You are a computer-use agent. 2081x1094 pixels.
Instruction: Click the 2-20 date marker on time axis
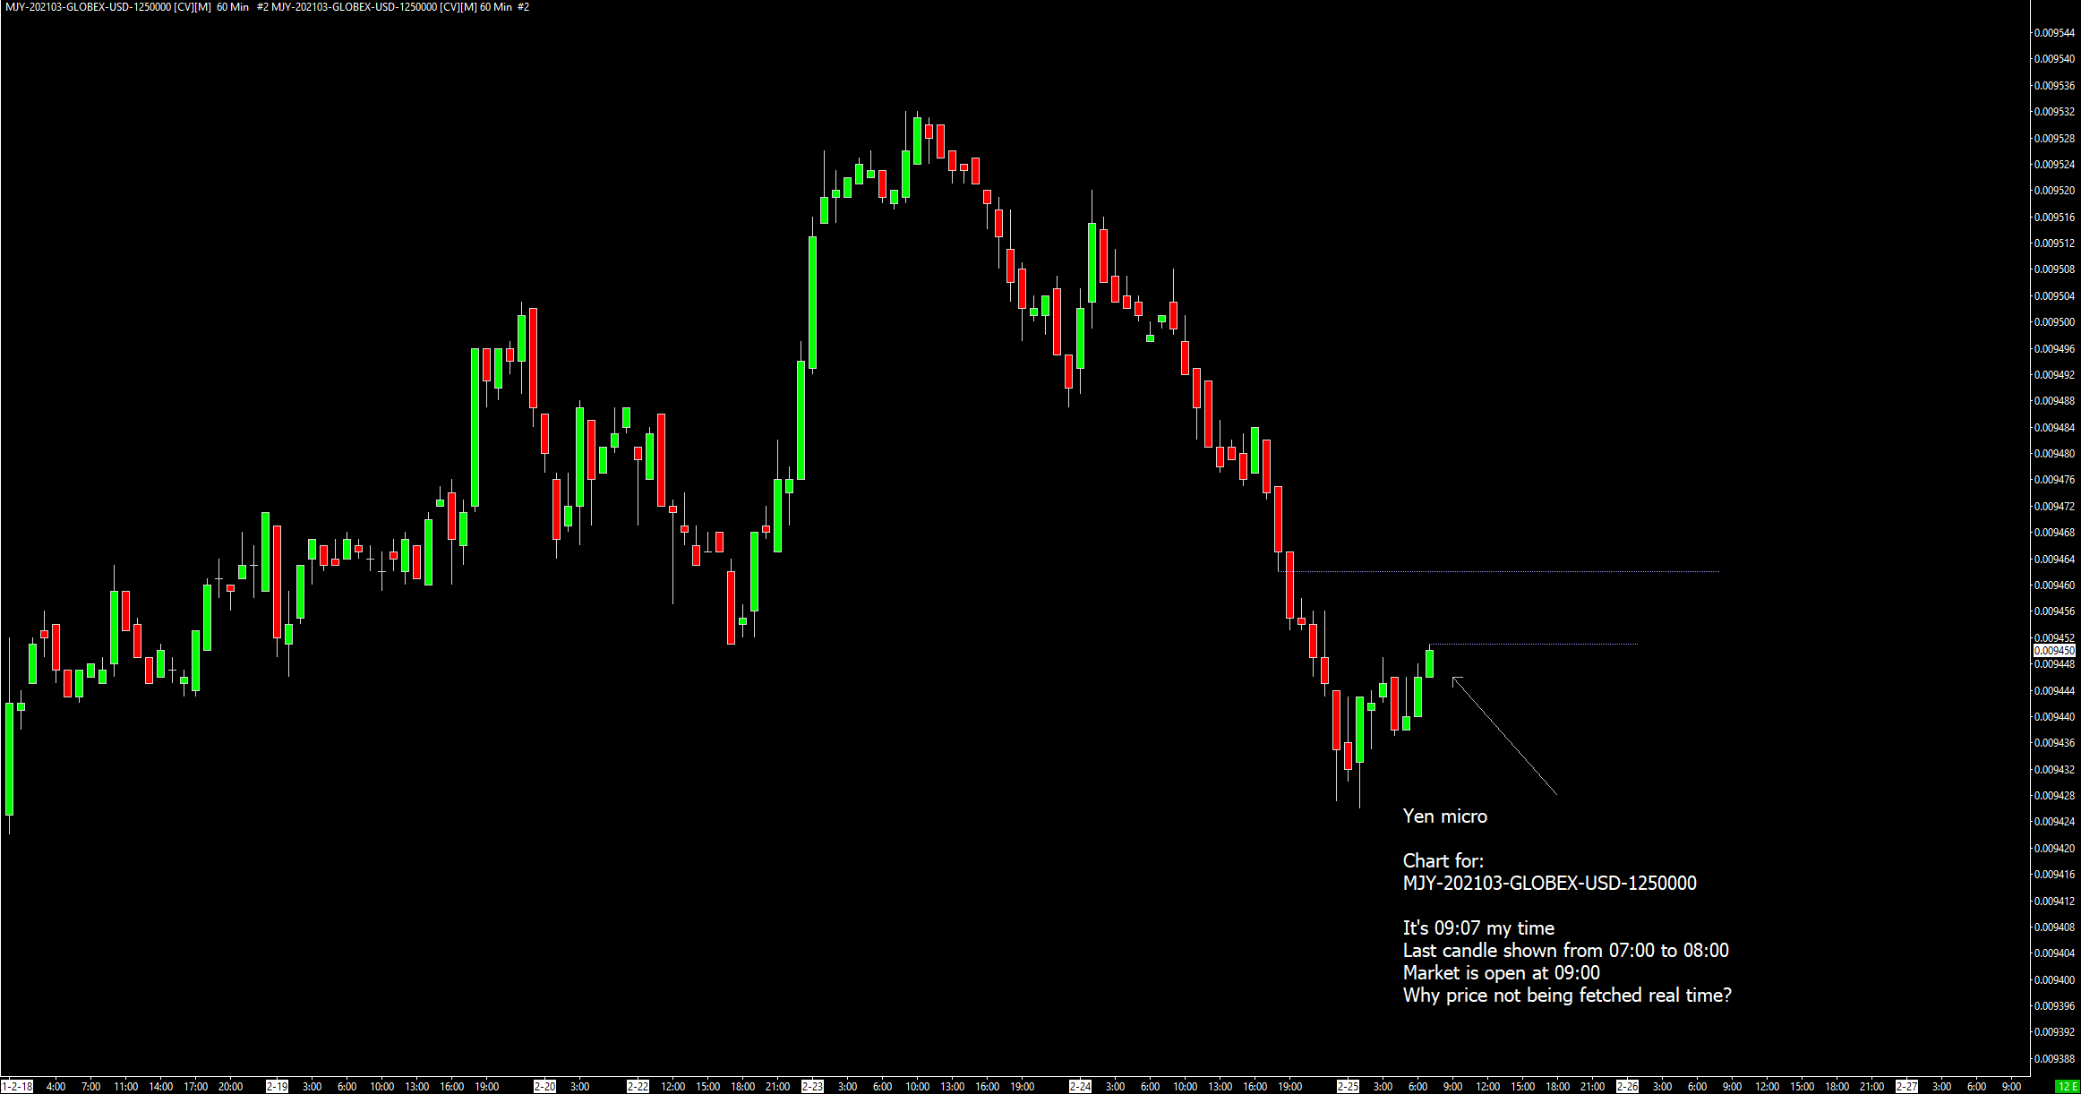(544, 1087)
